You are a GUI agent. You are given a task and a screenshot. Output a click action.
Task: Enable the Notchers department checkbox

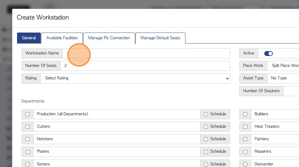28,139
